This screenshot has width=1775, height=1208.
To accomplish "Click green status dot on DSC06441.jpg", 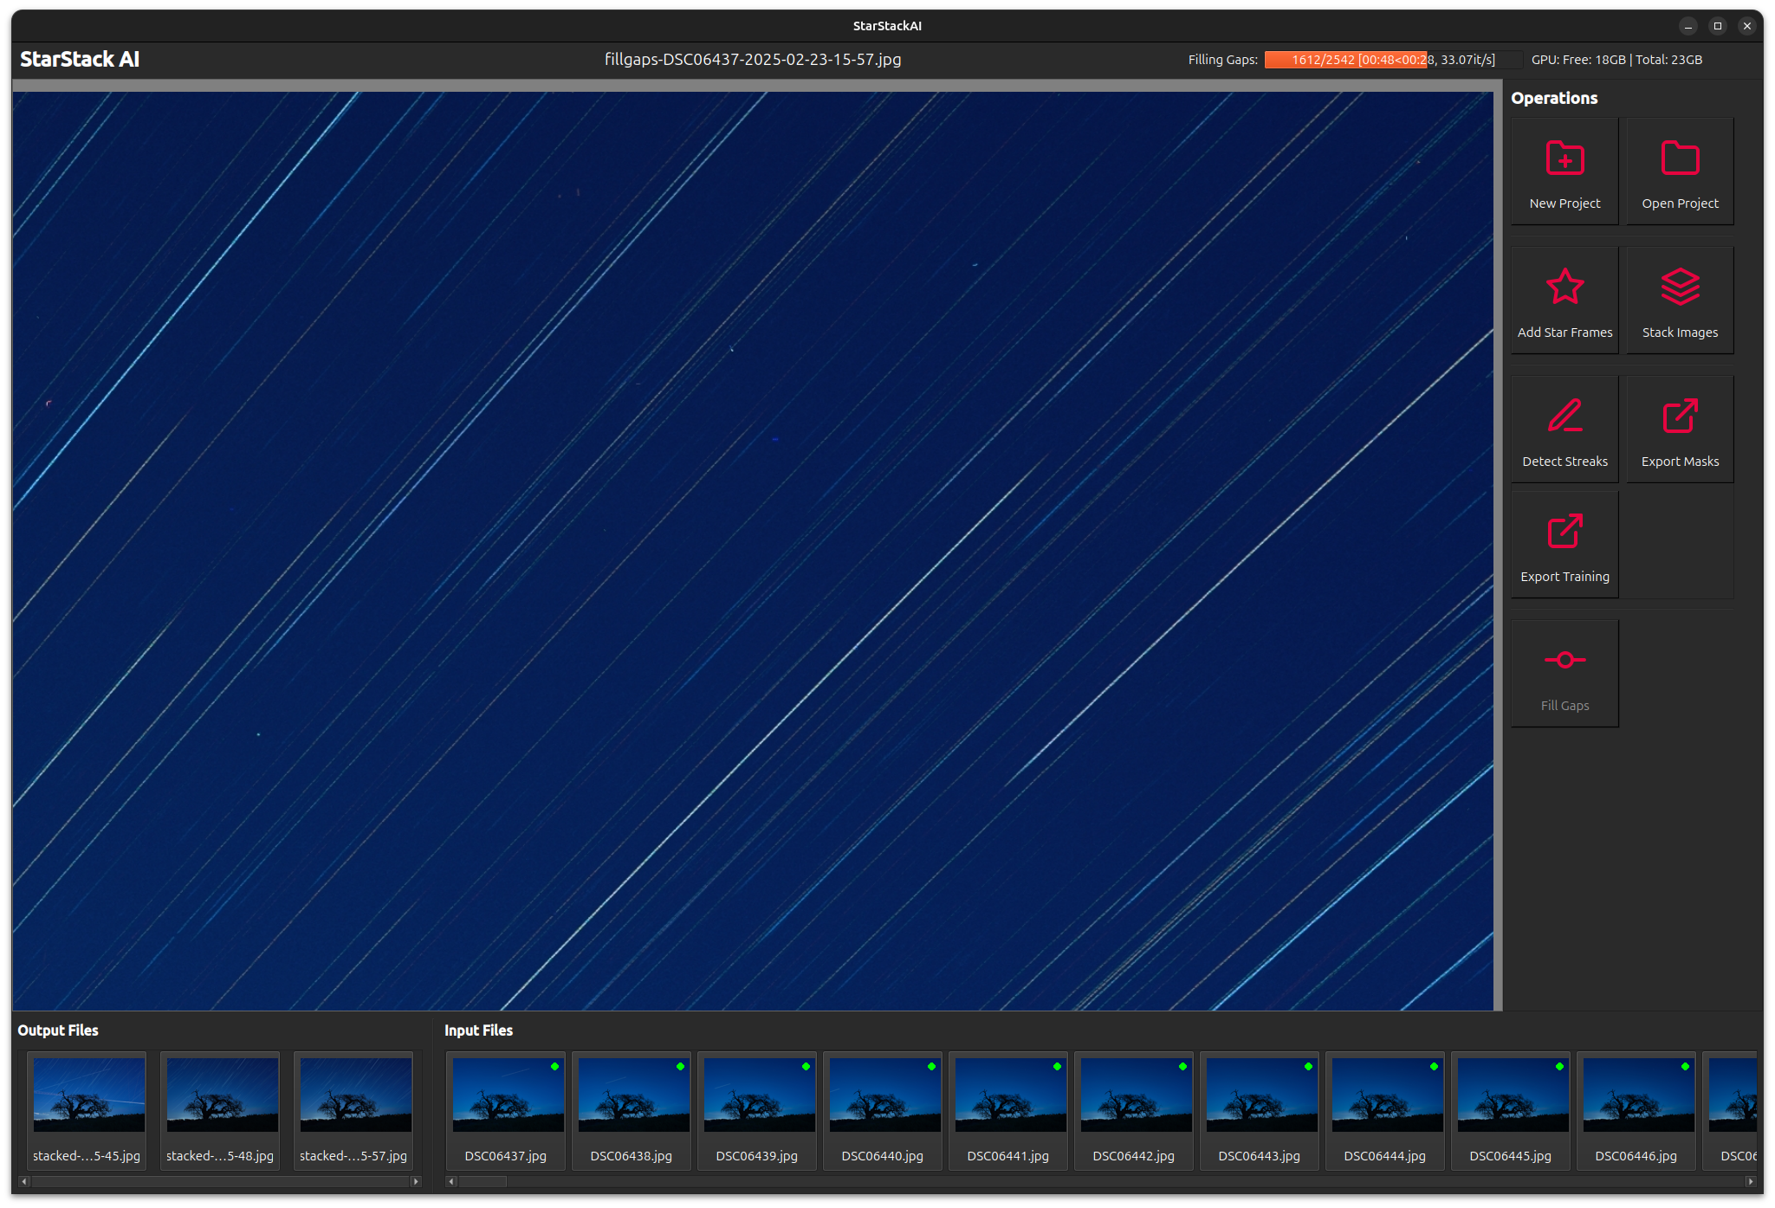I will 1057,1066.
